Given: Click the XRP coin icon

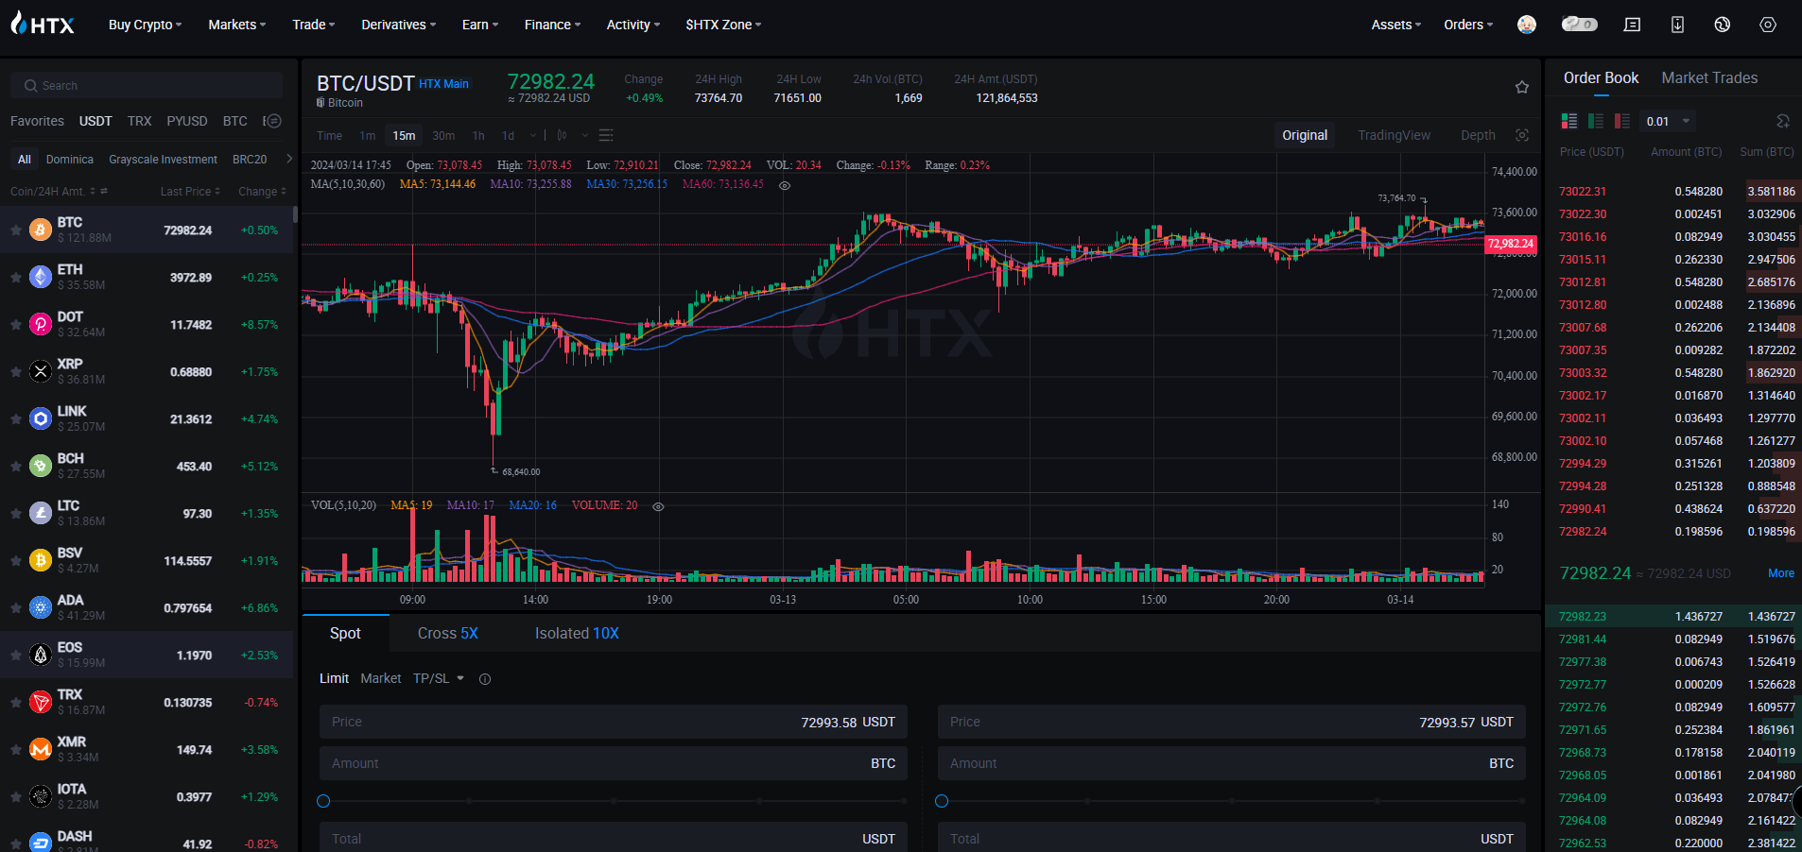Looking at the screenshot, I should coord(41,371).
